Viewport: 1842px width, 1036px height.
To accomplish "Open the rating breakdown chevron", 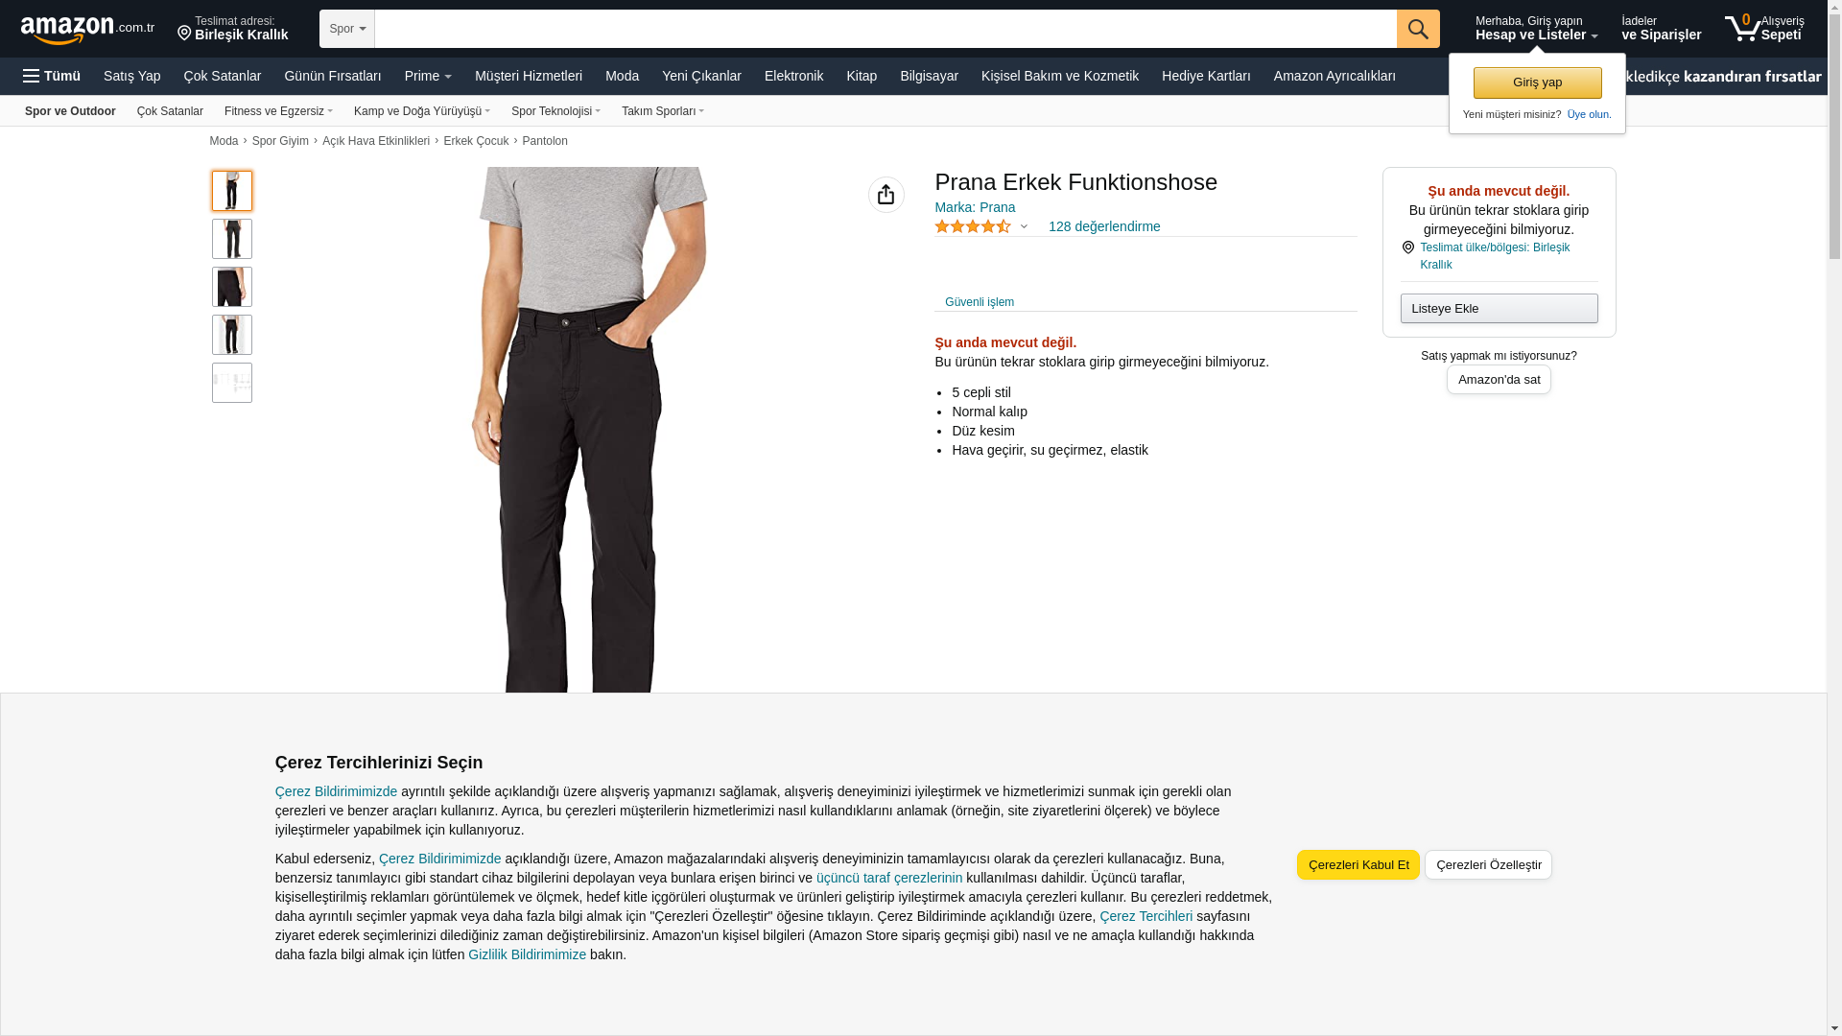I will tap(1024, 227).
